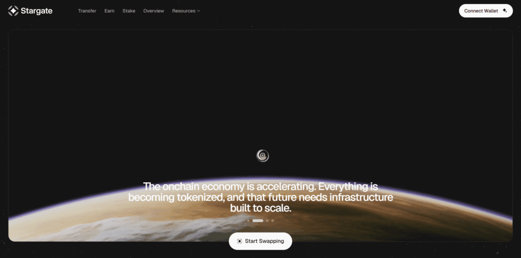Viewport: 521px width, 258px height.
Task: Click the Stargate icon inside Start Swapping
Action: (239, 241)
